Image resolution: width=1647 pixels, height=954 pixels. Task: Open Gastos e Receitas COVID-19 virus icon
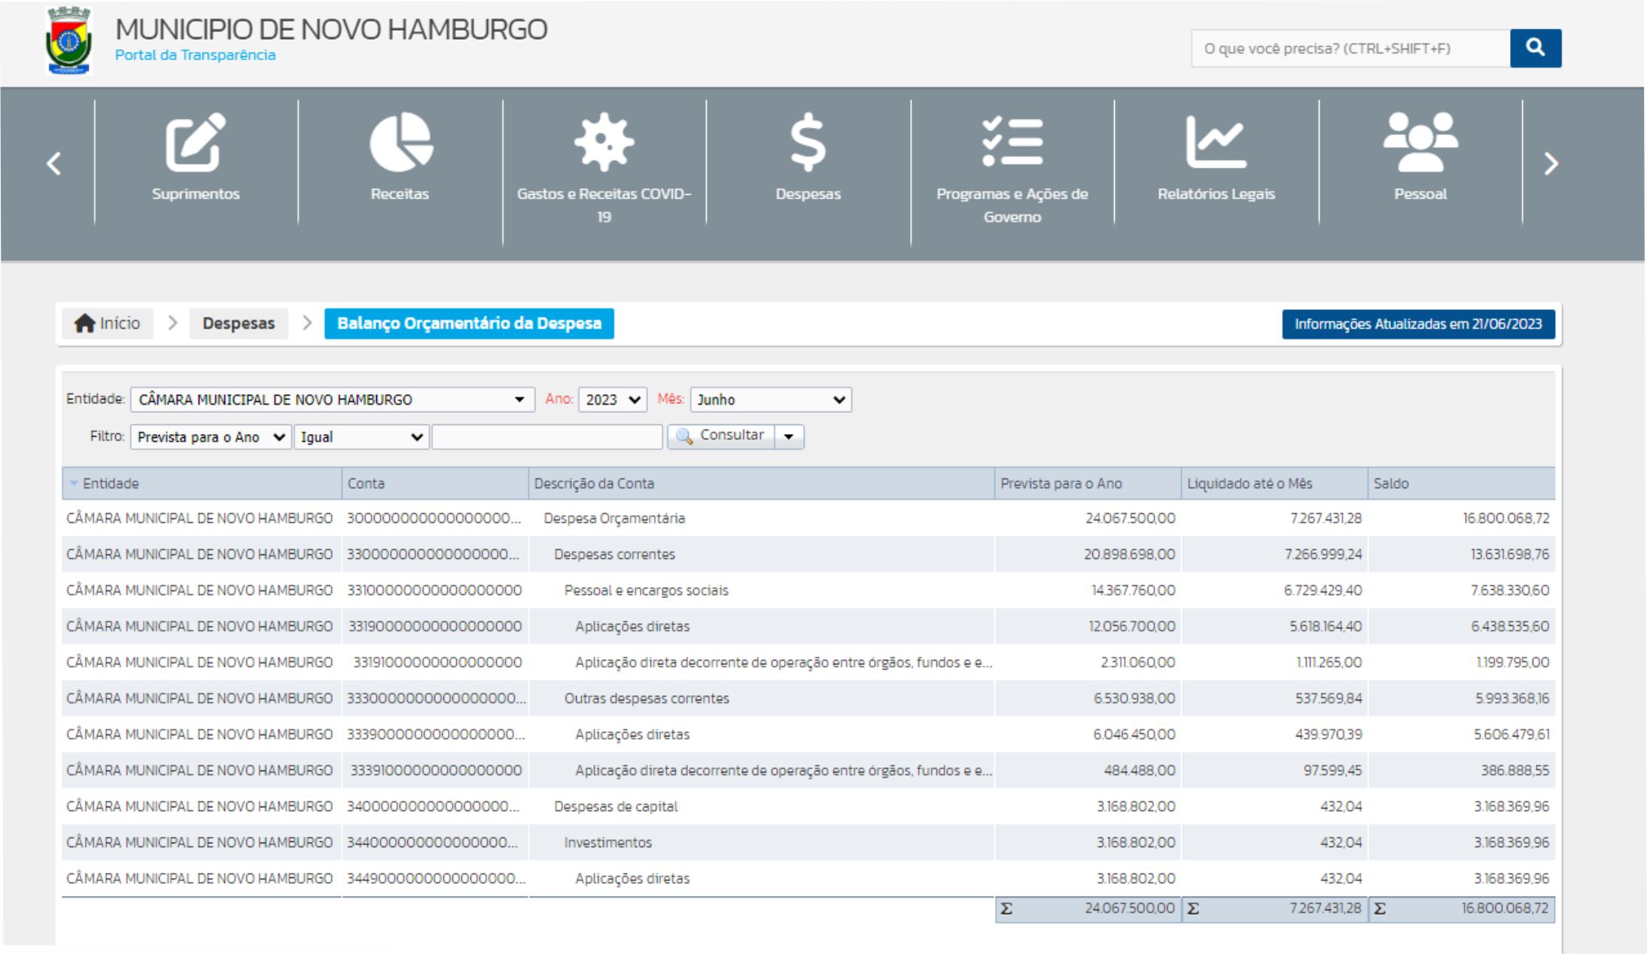[604, 142]
